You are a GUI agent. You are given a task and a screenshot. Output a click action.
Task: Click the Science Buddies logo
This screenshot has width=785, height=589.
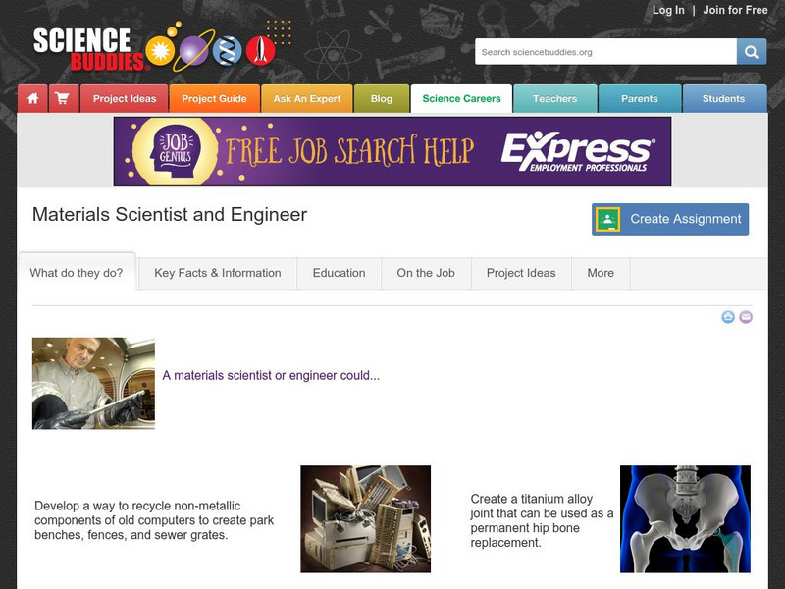tap(154, 48)
